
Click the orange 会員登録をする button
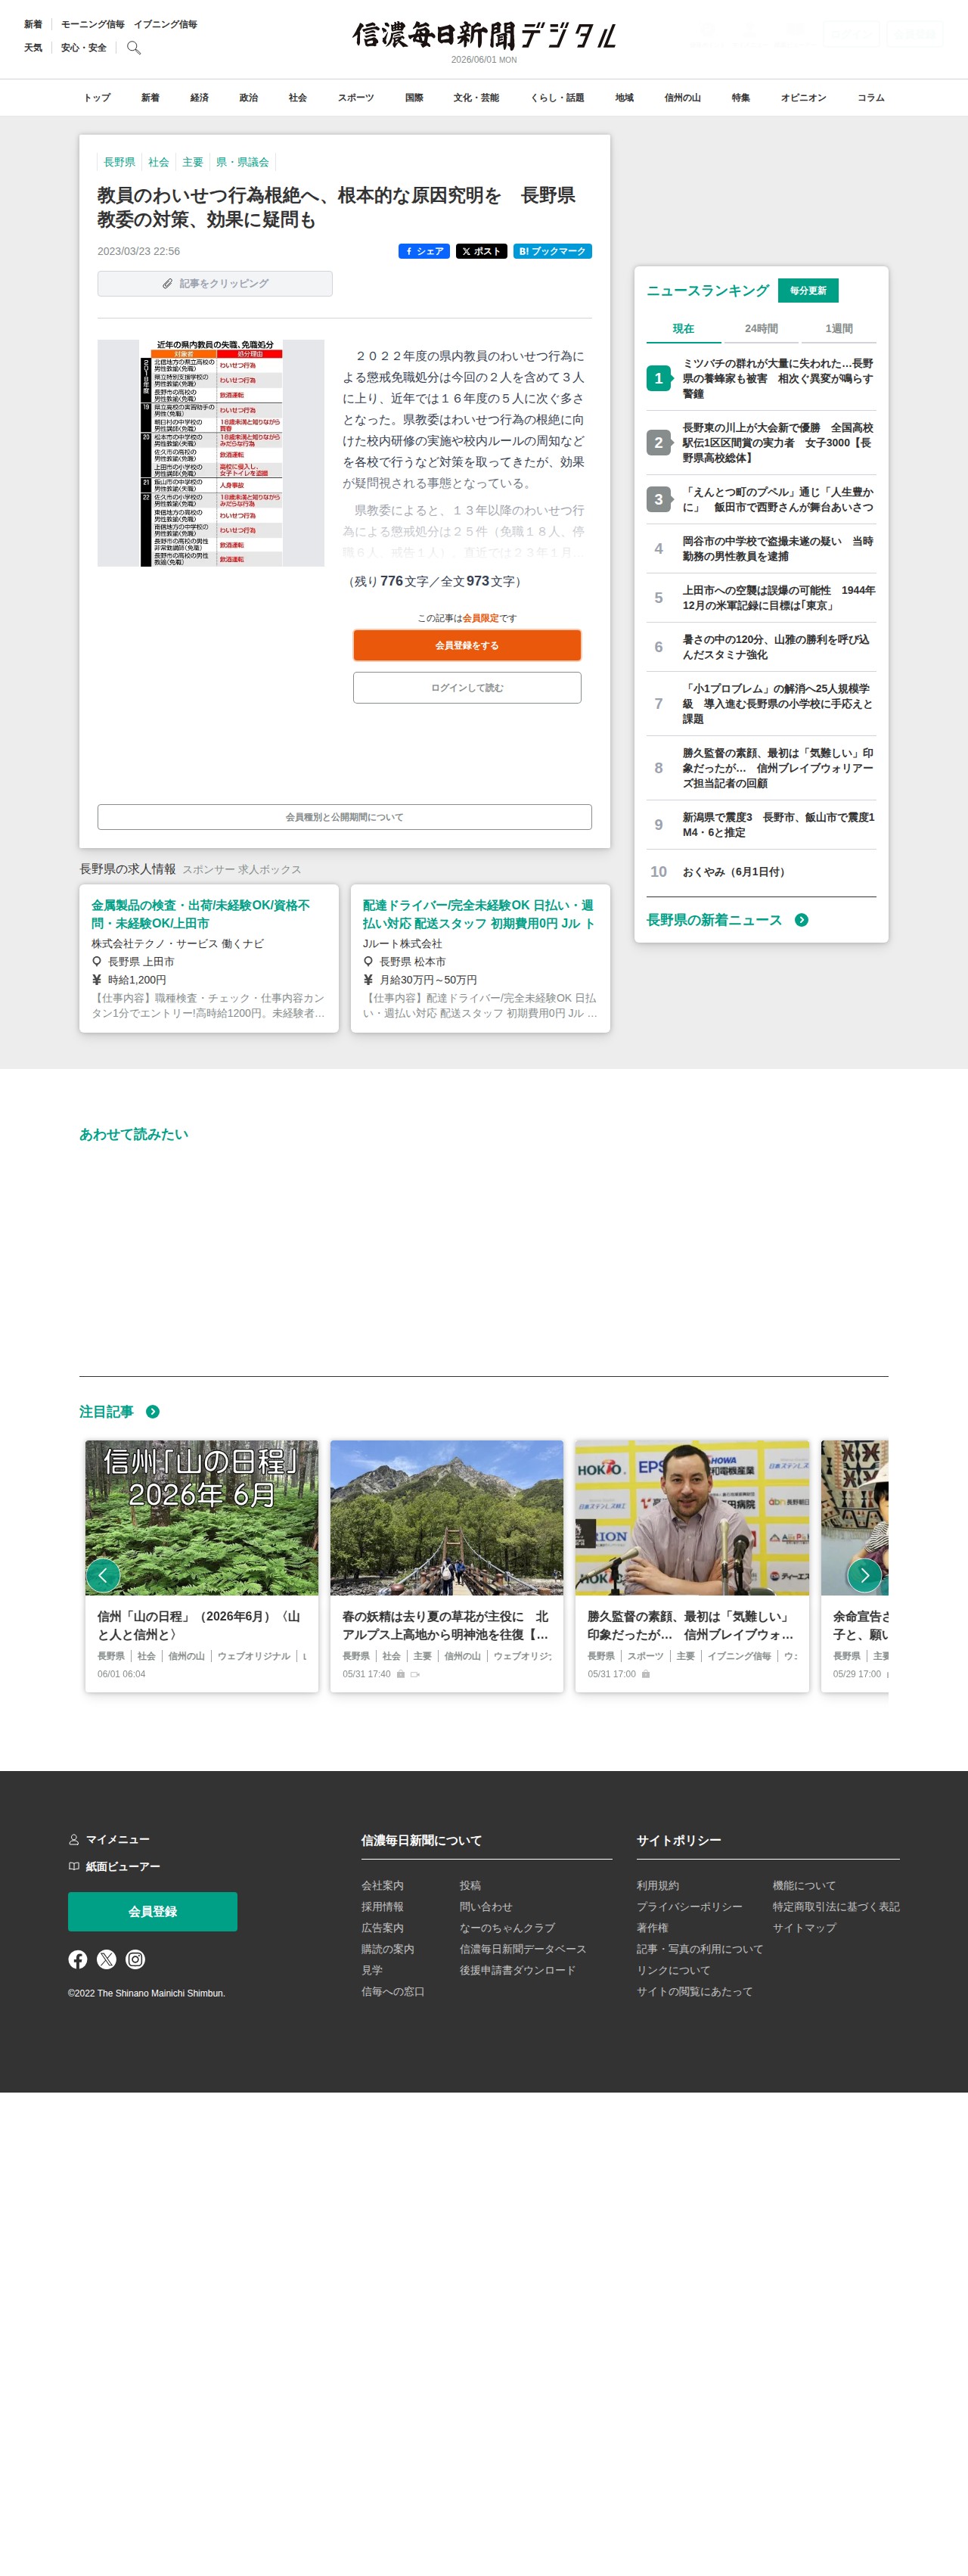(x=467, y=645)
